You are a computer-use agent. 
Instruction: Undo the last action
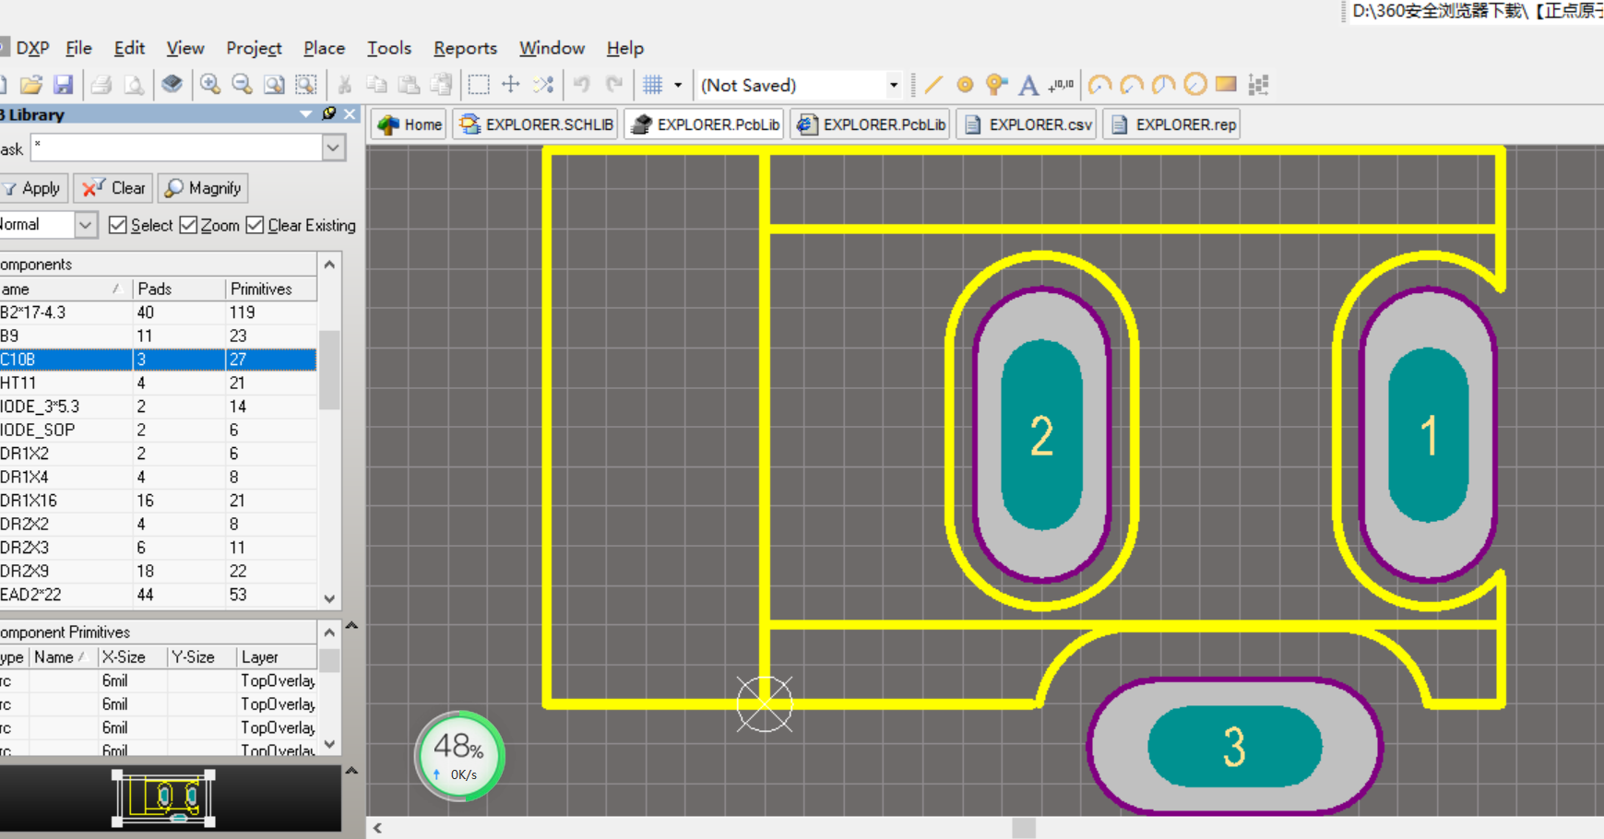tap(582, 85)
